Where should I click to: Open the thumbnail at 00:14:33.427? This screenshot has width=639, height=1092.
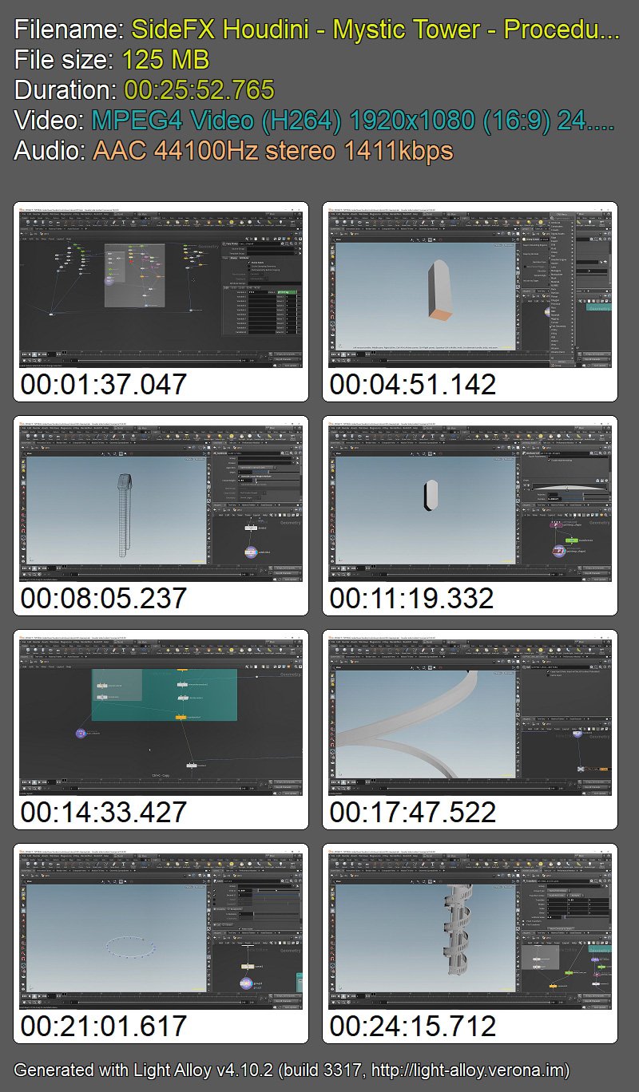pyautogui.click(x=161, y=715)
